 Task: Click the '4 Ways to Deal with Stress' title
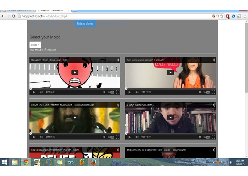(141, 105)
